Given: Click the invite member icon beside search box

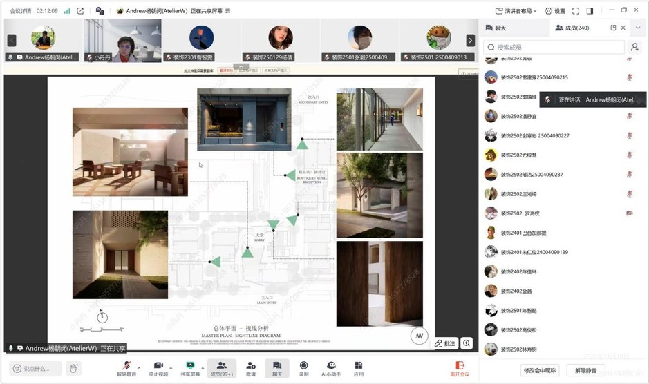Looking at the screenshot, I should click(634, 47).
